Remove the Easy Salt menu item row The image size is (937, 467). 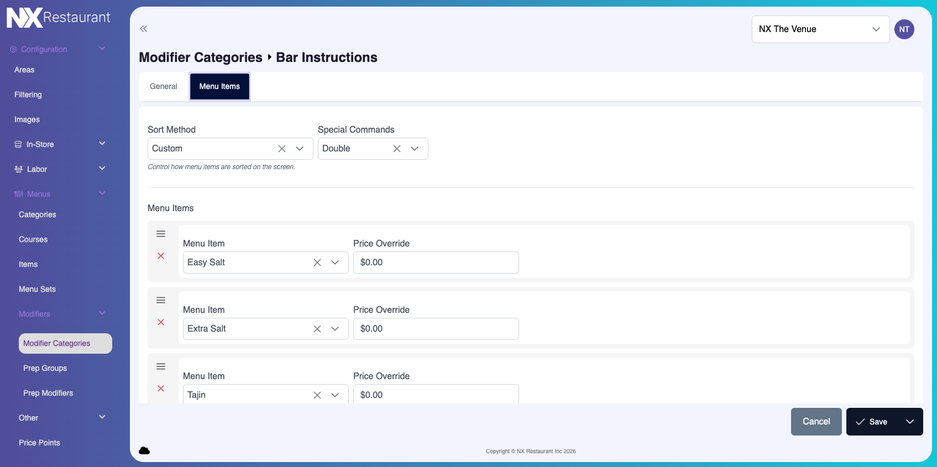(x=161, y=256)
